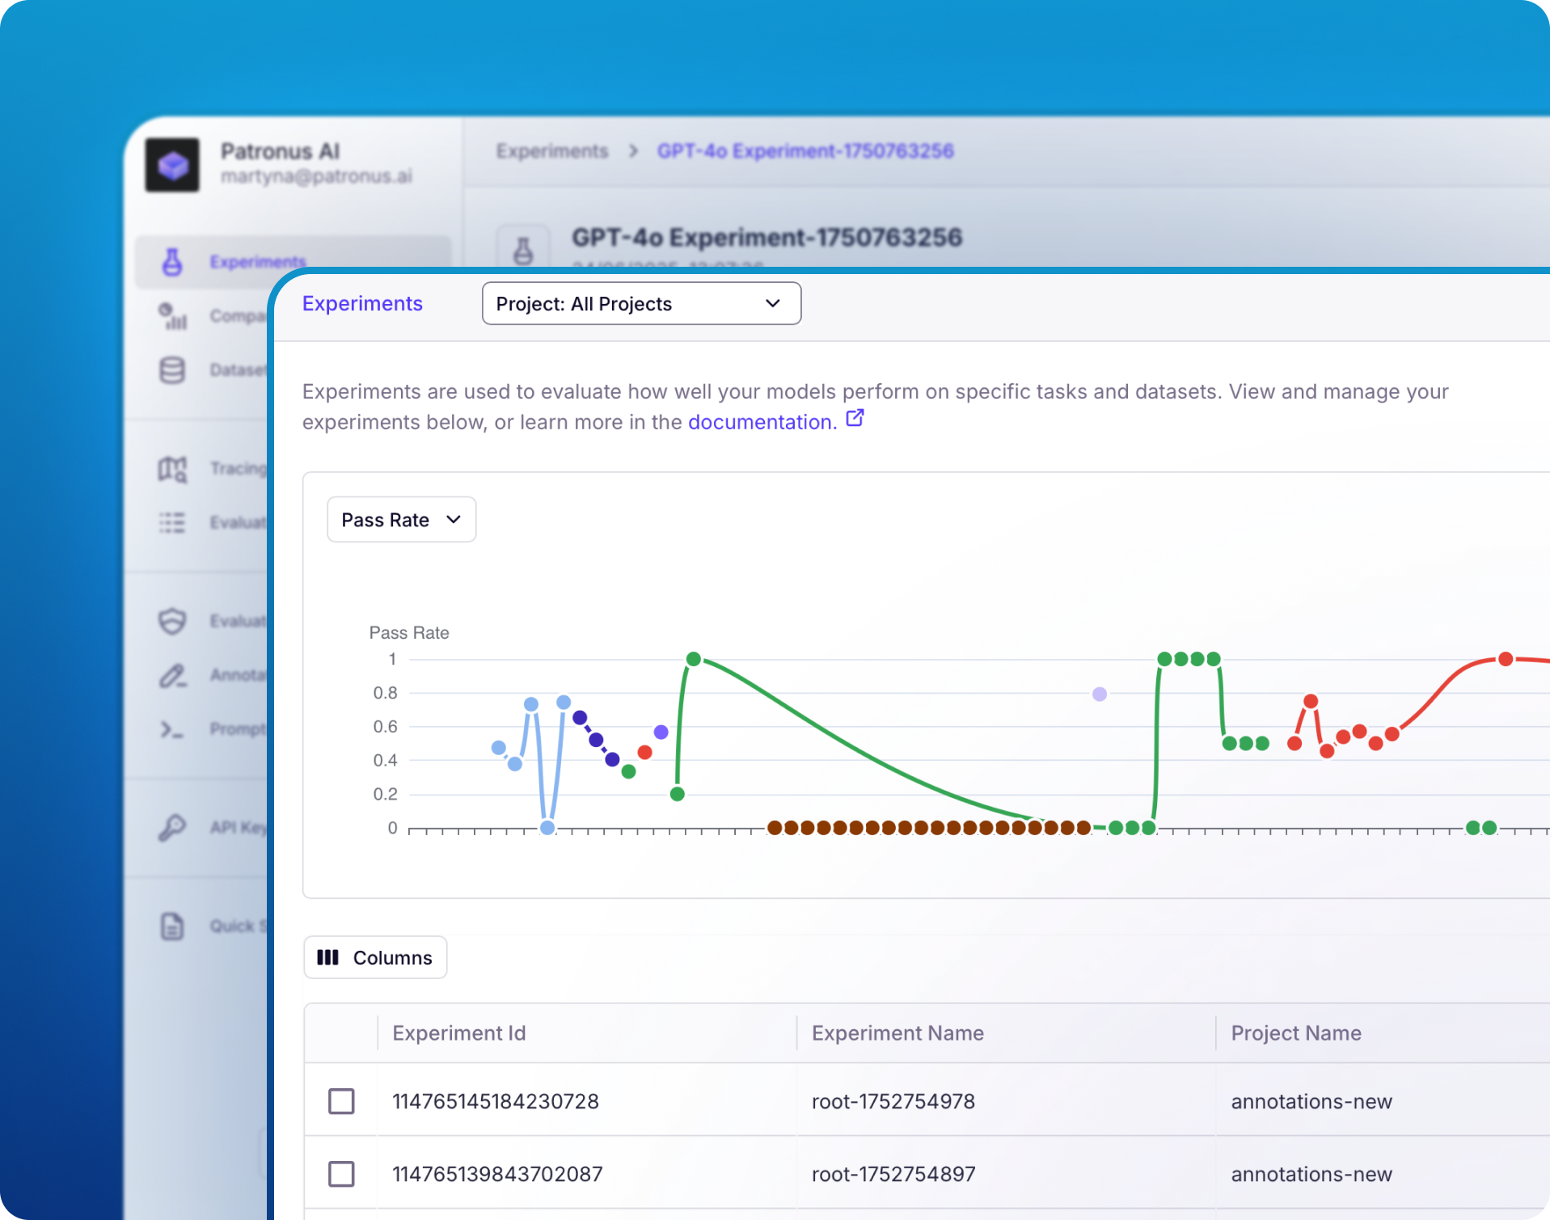
Task: Click annotations-new in root-1752754978 row
Action: [x=1311, y=1101]
